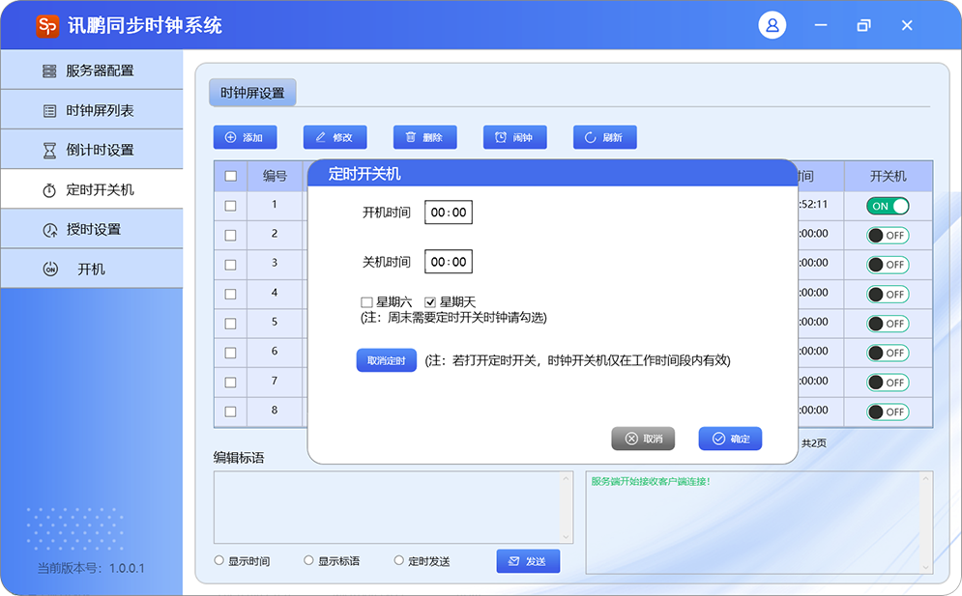Open 服务器配置 in the sidebar

point(92,71)
